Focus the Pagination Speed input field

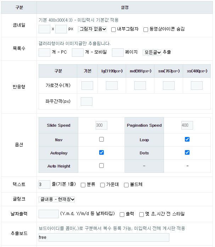click(x=187, y=125)
